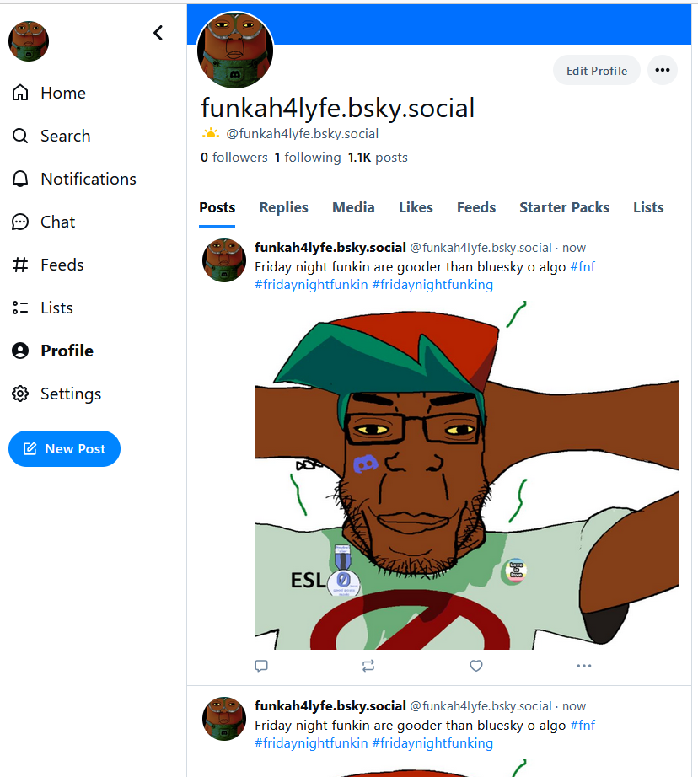
Task: Repost the first post
Action: click(x=368, y=666)
